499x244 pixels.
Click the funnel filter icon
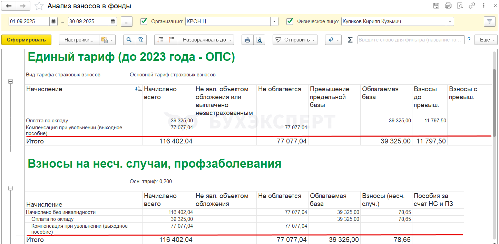[x=489, y=21]
